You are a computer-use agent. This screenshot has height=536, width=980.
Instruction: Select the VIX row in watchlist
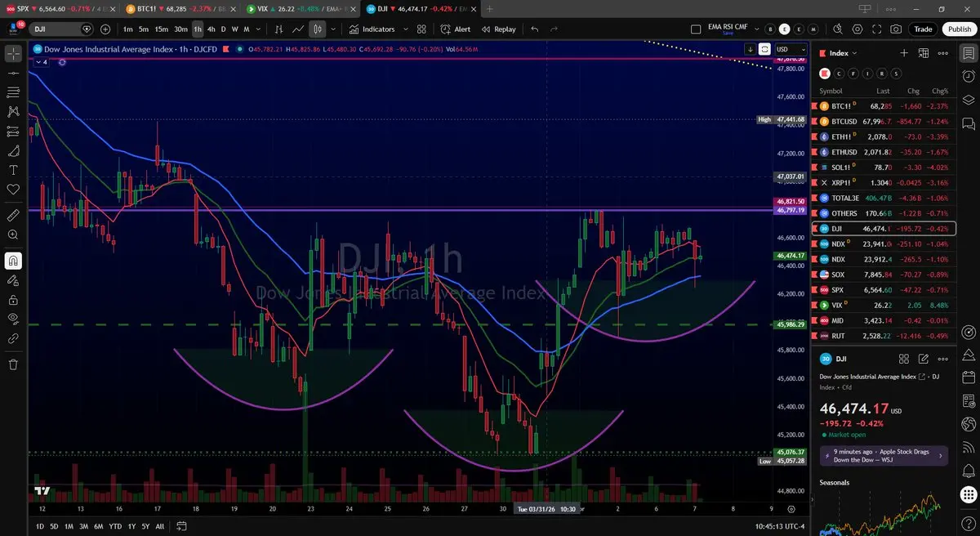click(x=884, y=305)
